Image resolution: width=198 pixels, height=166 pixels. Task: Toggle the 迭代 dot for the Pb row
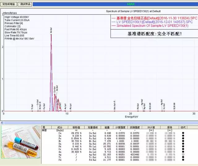[183, 146]
